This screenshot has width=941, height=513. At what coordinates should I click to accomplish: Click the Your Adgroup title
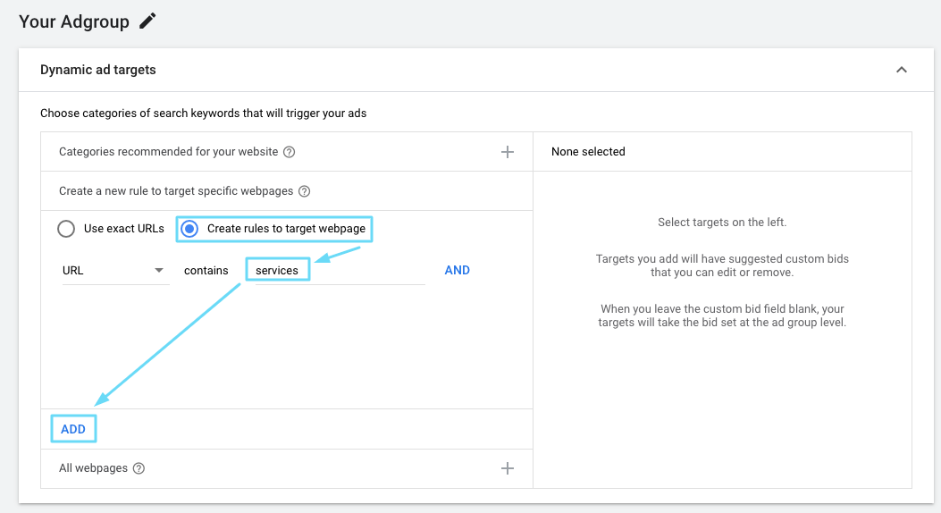point(74,21)
